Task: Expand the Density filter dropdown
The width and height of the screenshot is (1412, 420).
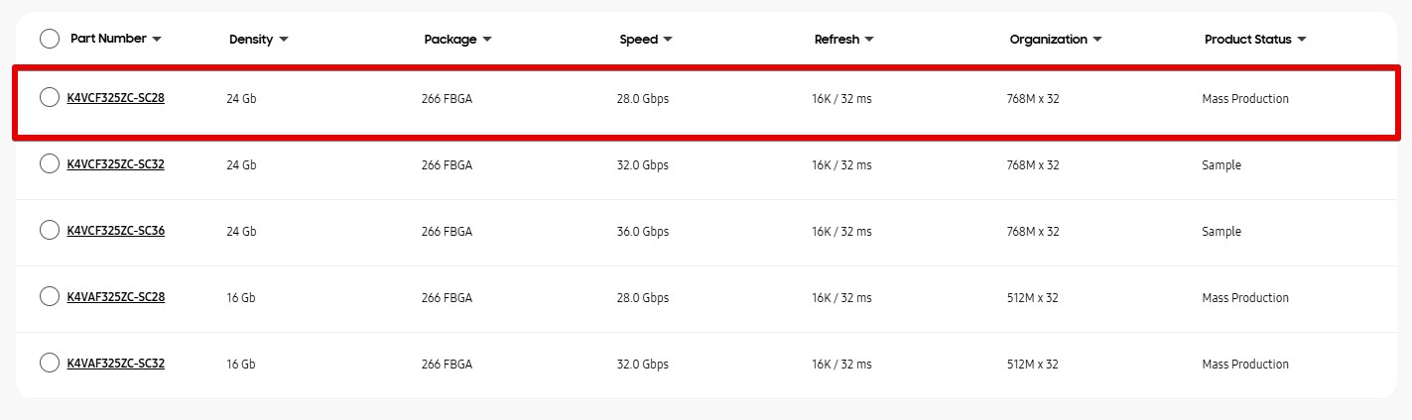Action: pos(284,41)
